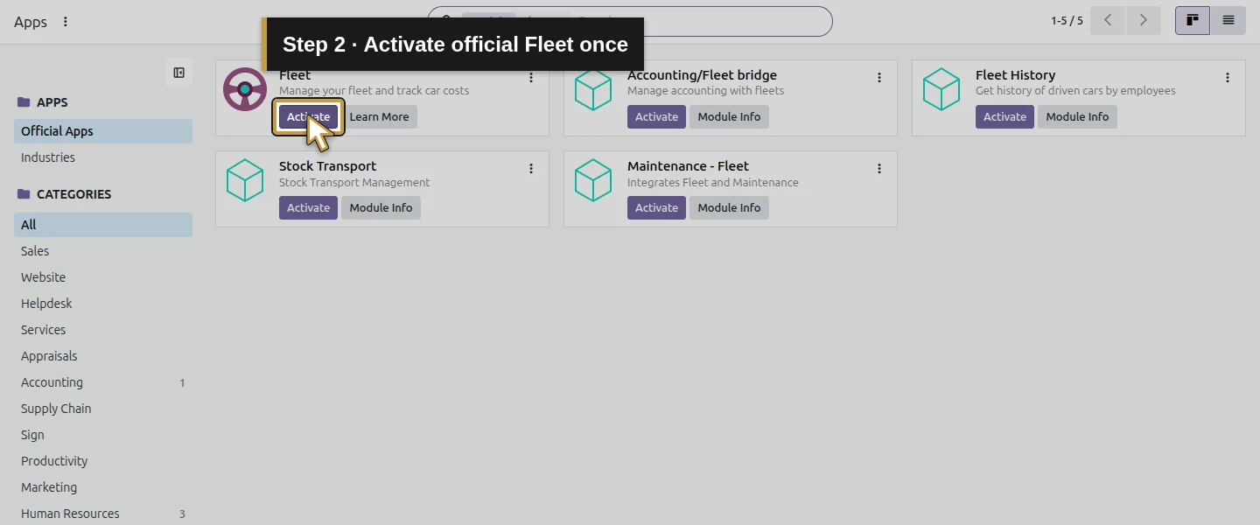Click the Fleet History cube icon
This screenshot has width=1260, height=525.
pyautogui.click(x=941, y=89)
